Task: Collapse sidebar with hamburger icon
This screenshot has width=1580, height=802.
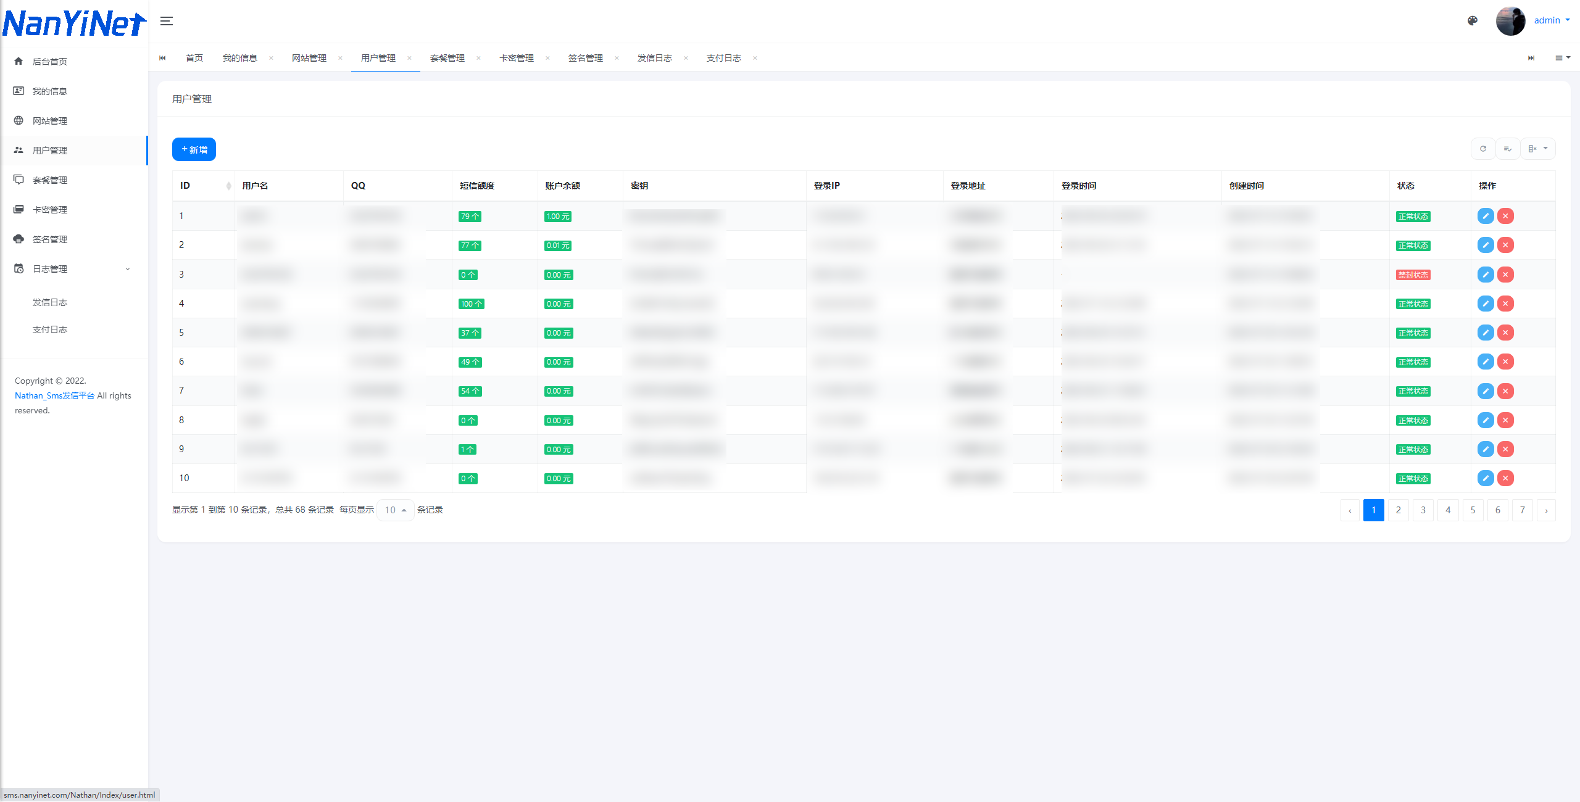Action: [167, 21]
